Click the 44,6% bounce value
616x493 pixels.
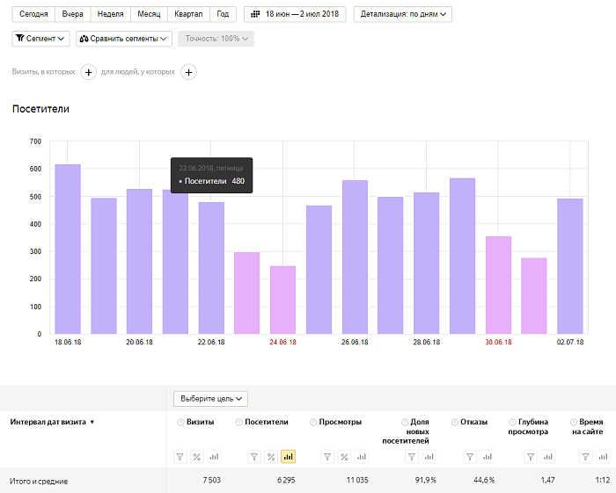click(484, 480)
